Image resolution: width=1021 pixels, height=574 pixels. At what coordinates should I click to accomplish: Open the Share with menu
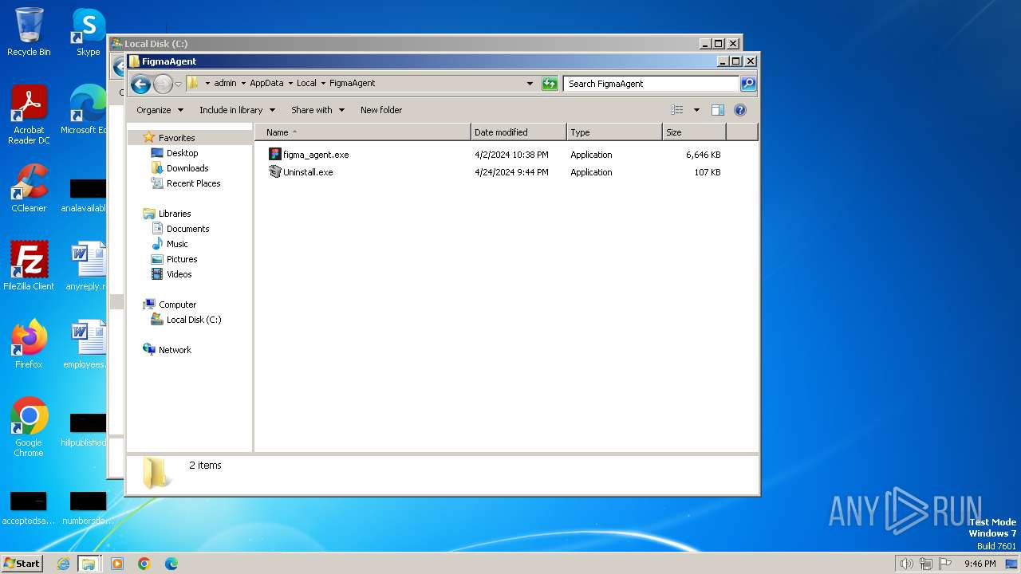[317, 110]
